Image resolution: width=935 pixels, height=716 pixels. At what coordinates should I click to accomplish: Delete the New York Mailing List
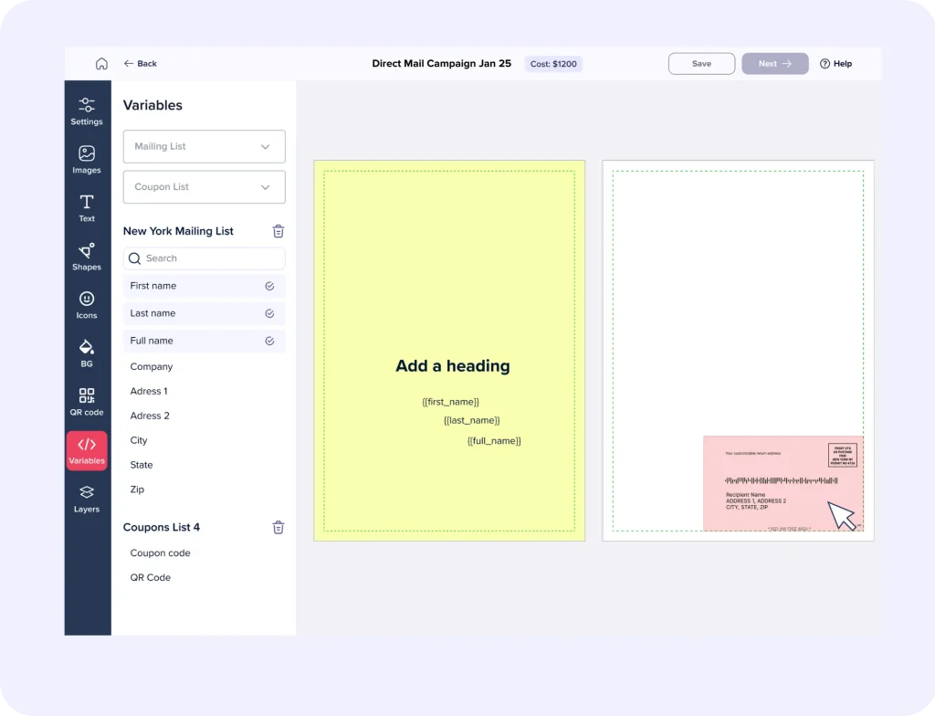[x=278, y=231]
